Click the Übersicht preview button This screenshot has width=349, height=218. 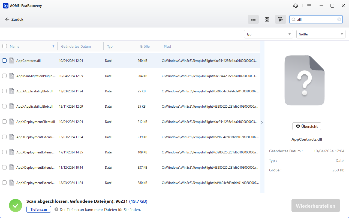click(x=307, y=126)
